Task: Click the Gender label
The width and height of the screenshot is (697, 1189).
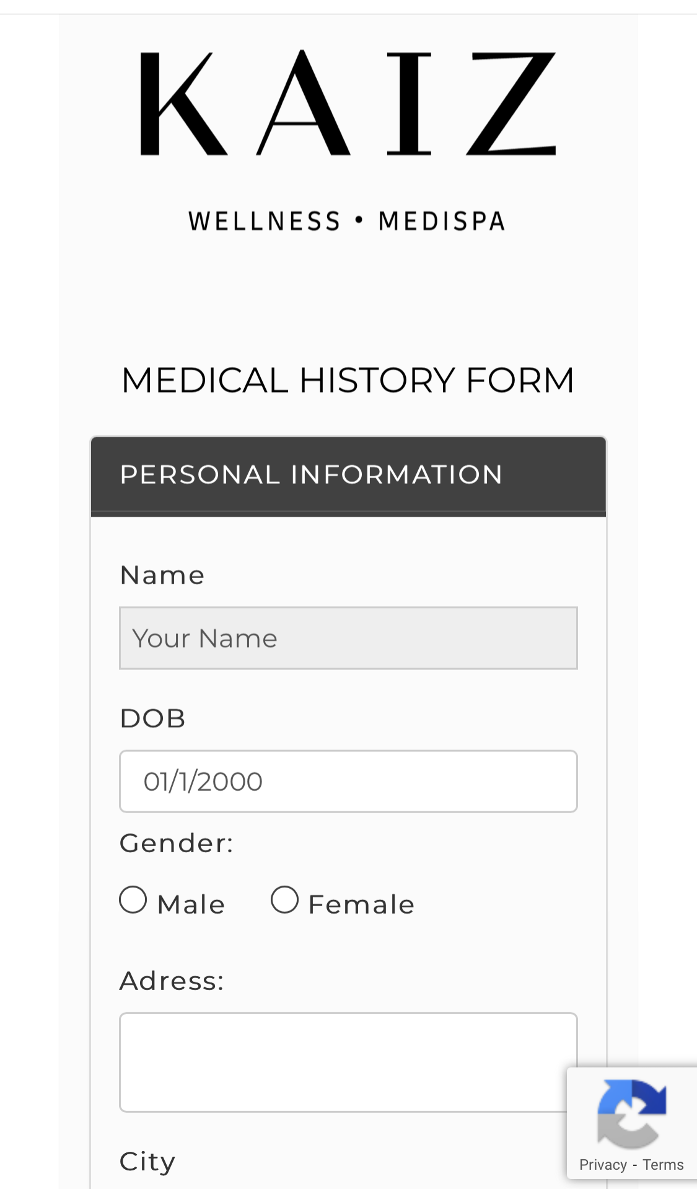Action: pos(177,844)
